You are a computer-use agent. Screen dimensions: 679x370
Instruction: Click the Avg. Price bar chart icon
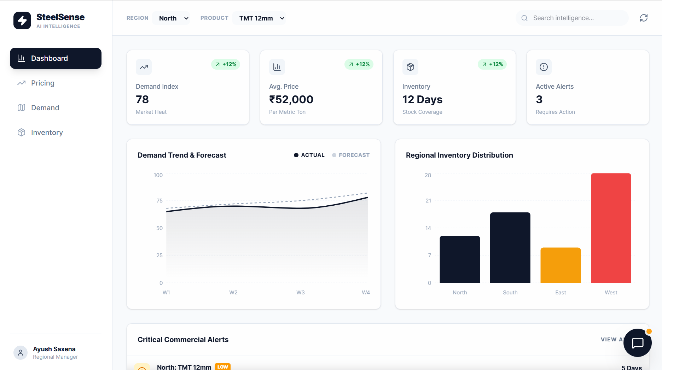(x=277, y=67)
